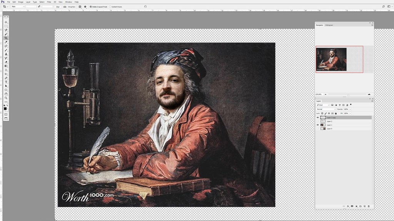The image size is (394, 221).
Task: Toggle lock image pixels brush icon
Action: pos(326,113)
